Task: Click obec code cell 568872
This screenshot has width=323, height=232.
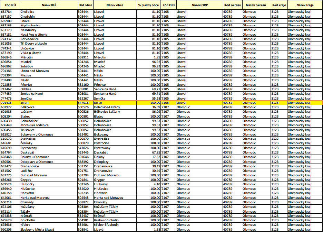Action: tap(86, 202)
